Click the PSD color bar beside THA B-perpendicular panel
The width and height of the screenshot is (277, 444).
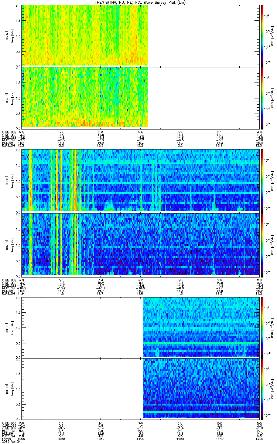262,36
